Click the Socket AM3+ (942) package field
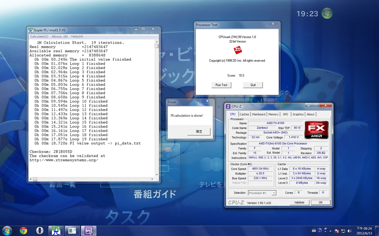 coord(275,133)
